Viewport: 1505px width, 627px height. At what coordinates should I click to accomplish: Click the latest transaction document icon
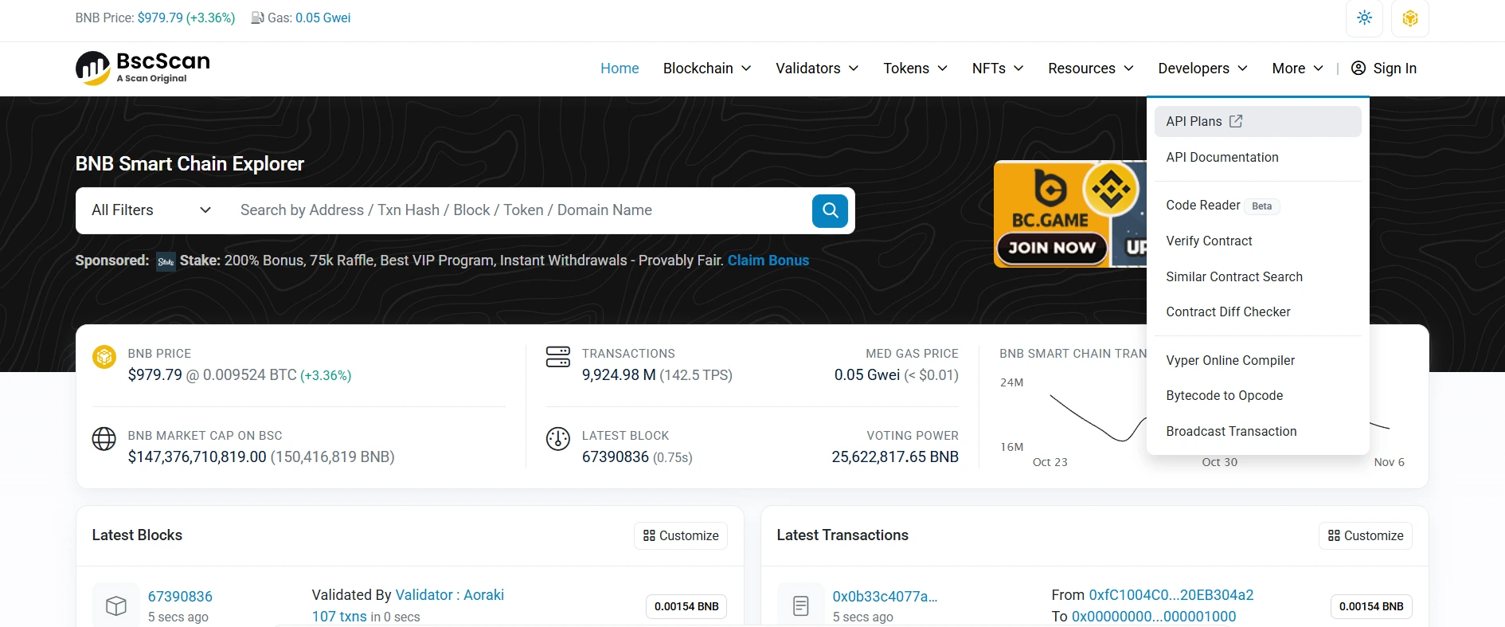[x=801, y=605]
